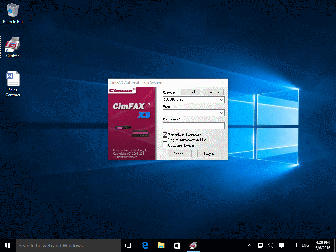
Task: Click the Server address text 10.36.4.23
Action: [x=174, y=100]
